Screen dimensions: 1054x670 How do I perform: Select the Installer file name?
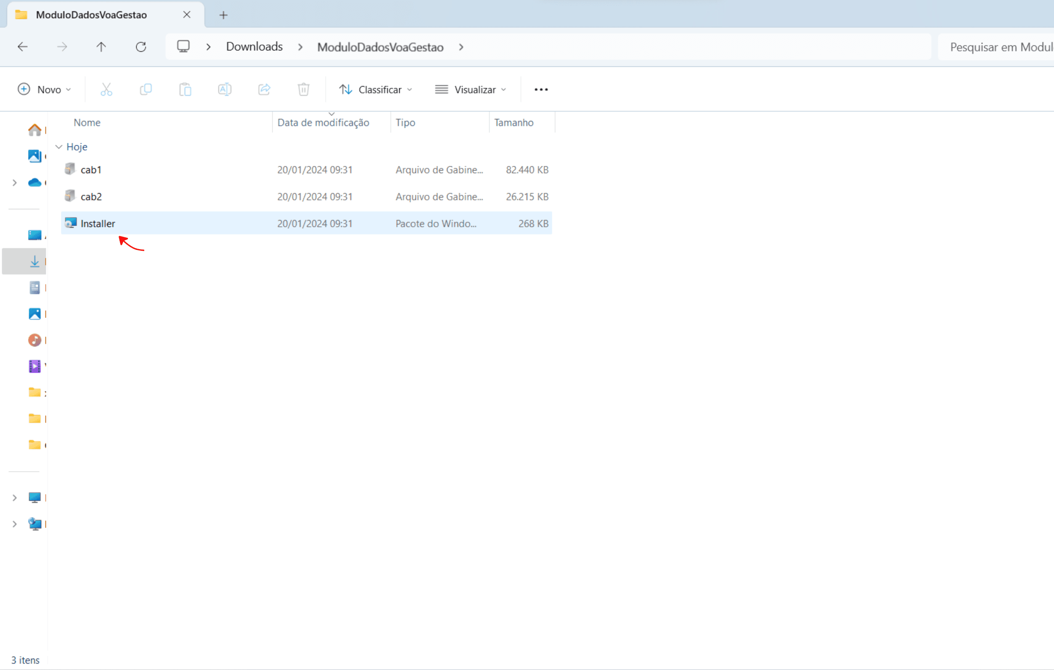pos(98,223)
